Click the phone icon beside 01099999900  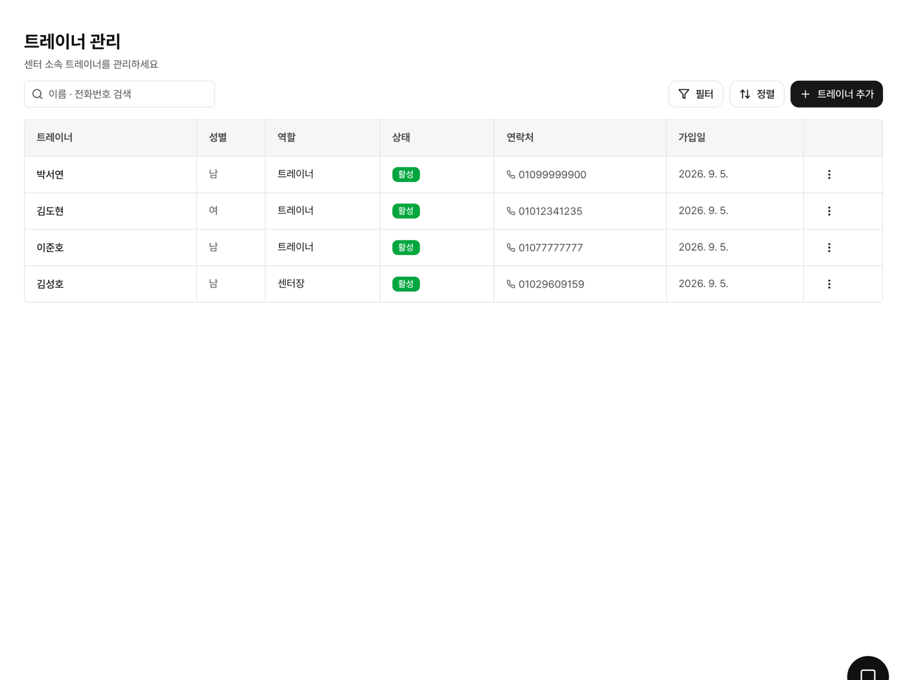click(x=511, y=175)
